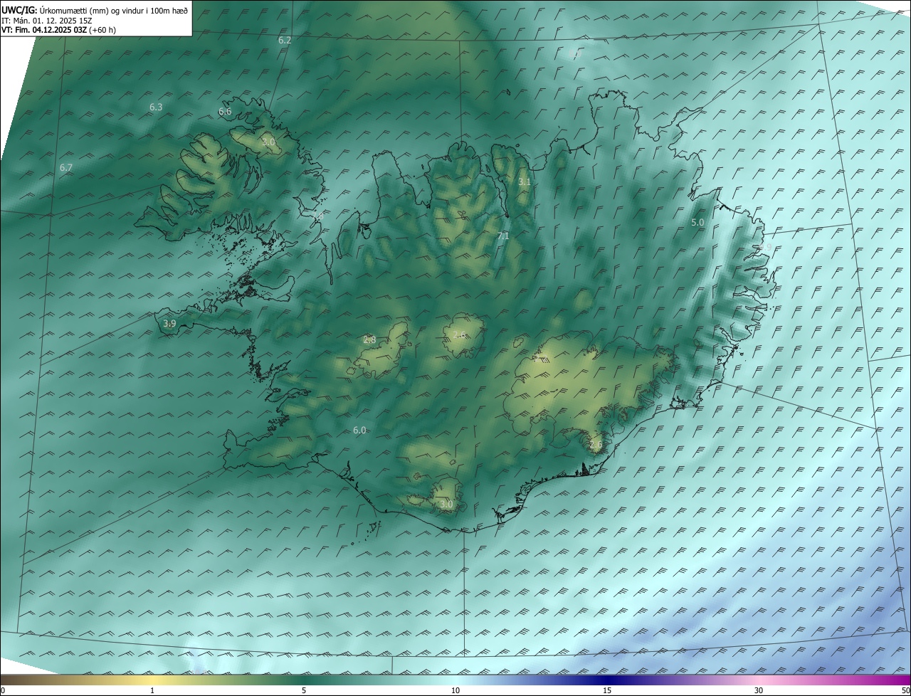Click the colorbar tick label 50
This screenshot has height=696, width=911.
905,691
